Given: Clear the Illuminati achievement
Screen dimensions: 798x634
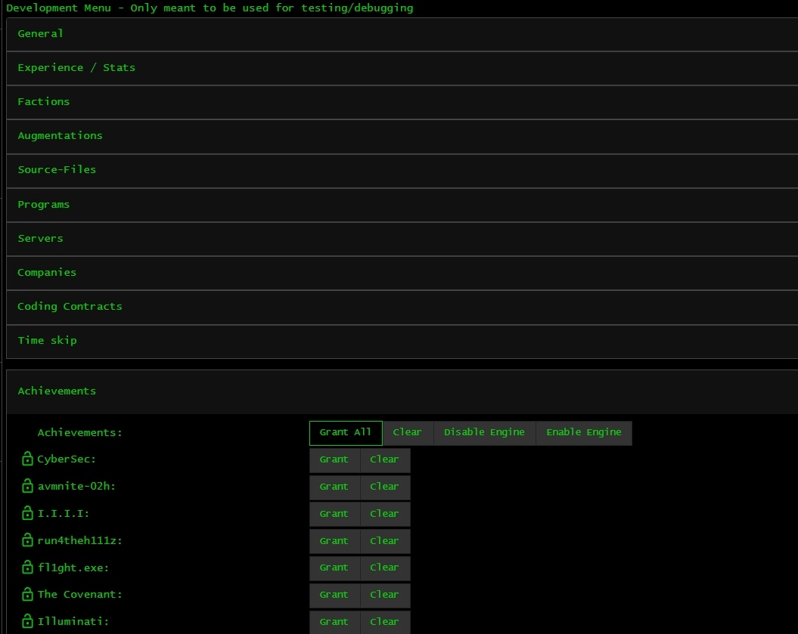Looking at the screenshot, I should point(385,622).
